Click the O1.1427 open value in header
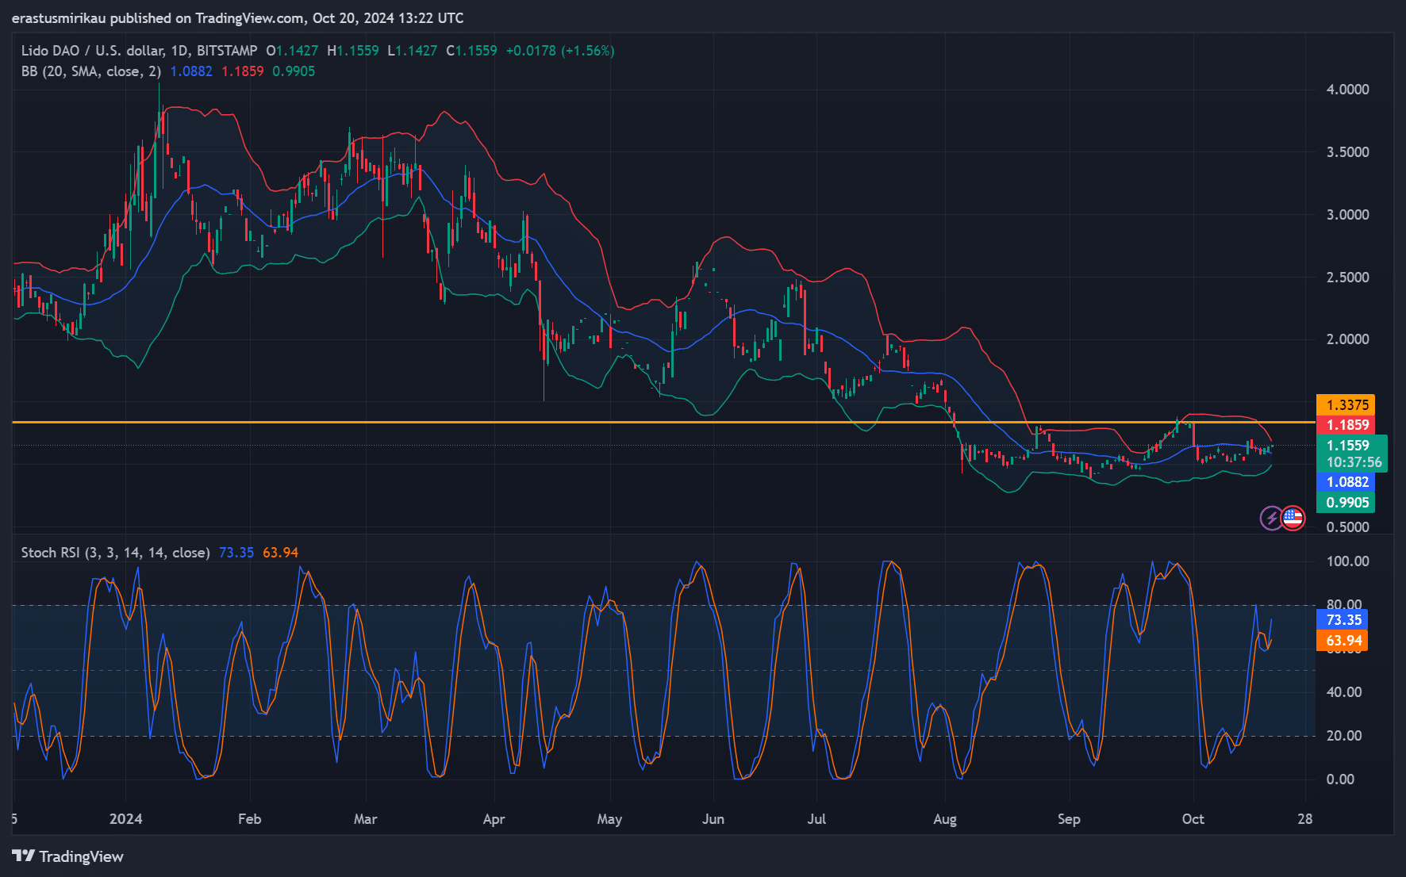This screenshot has height=877, width=1406. point(292,51)
